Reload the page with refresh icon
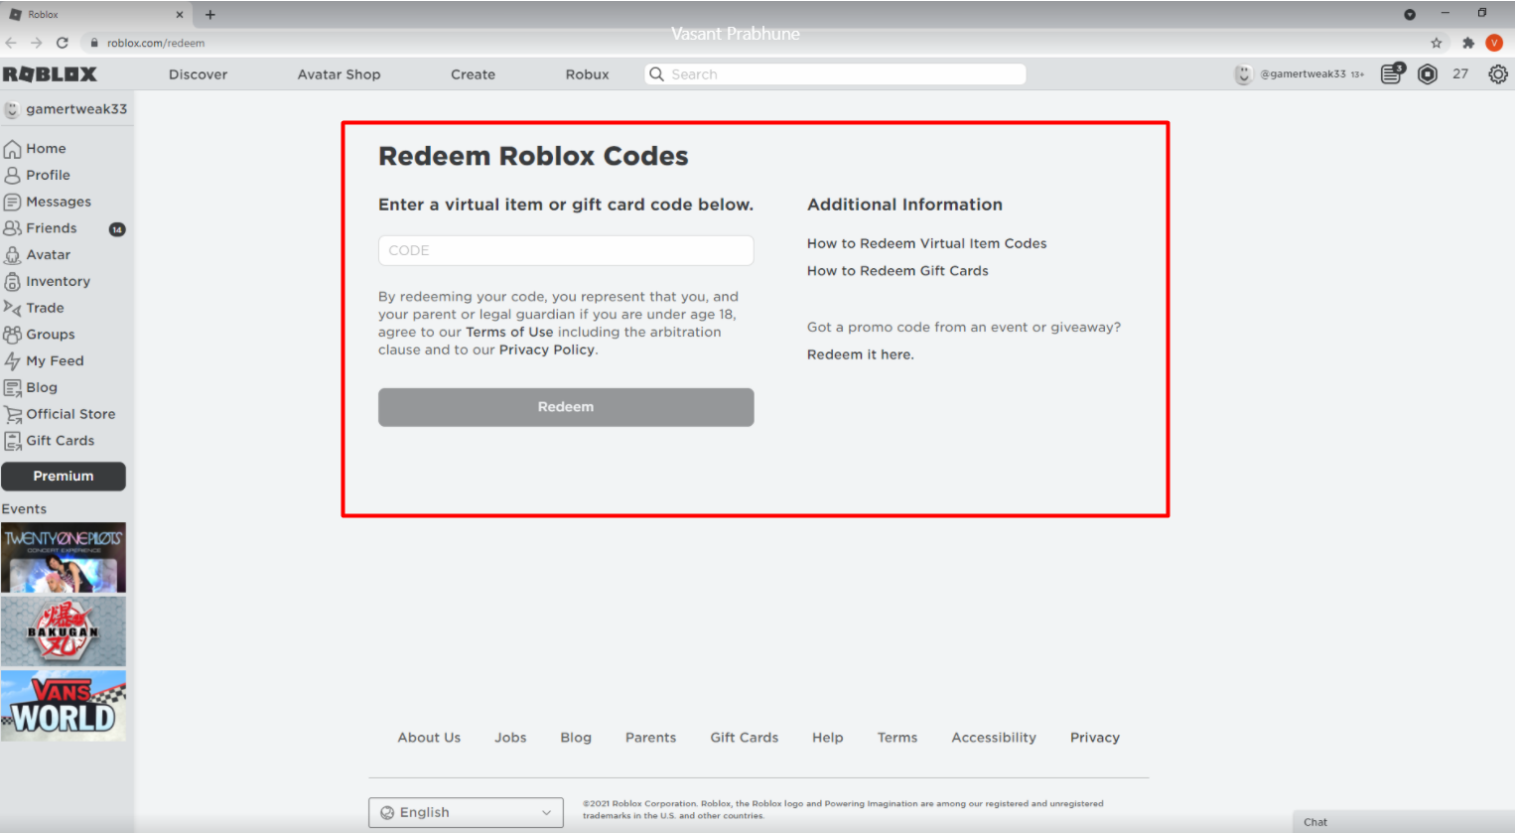 63,43
